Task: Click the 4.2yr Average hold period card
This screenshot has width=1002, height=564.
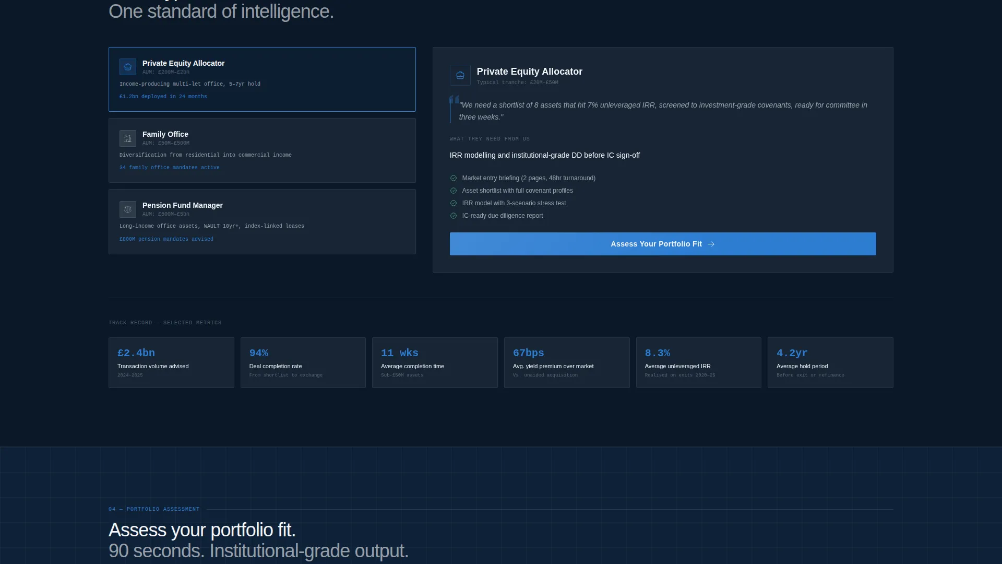Action: pos(830,362)
